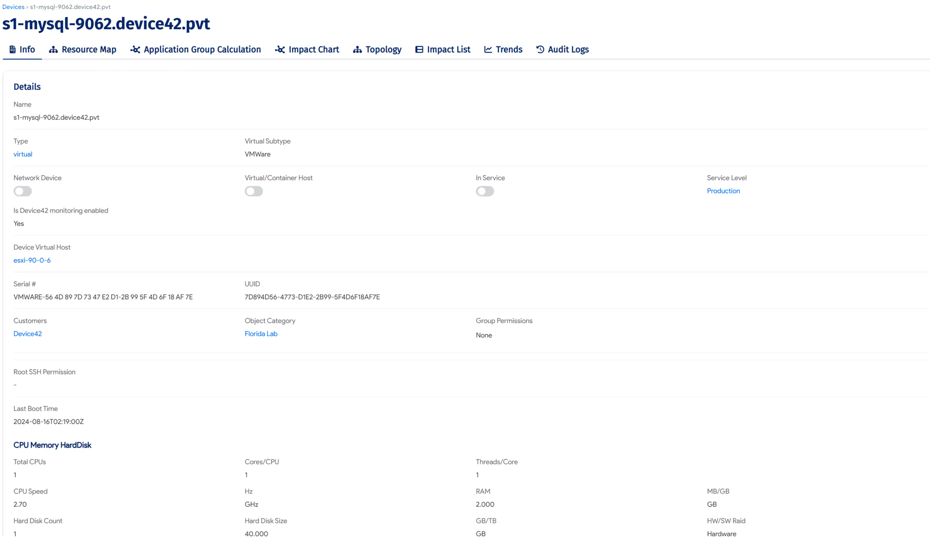Click the serial number VMWARE-56 4D value
The image size is (930, 544).
coord(103,297)
